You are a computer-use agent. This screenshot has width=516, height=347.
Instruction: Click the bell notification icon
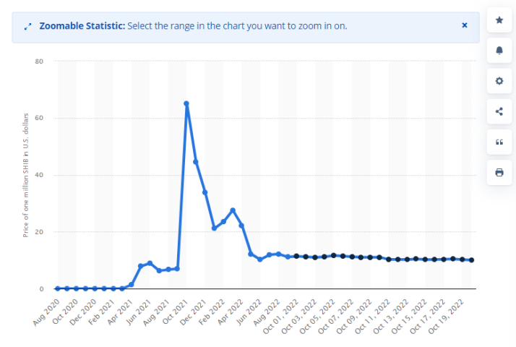499,51
